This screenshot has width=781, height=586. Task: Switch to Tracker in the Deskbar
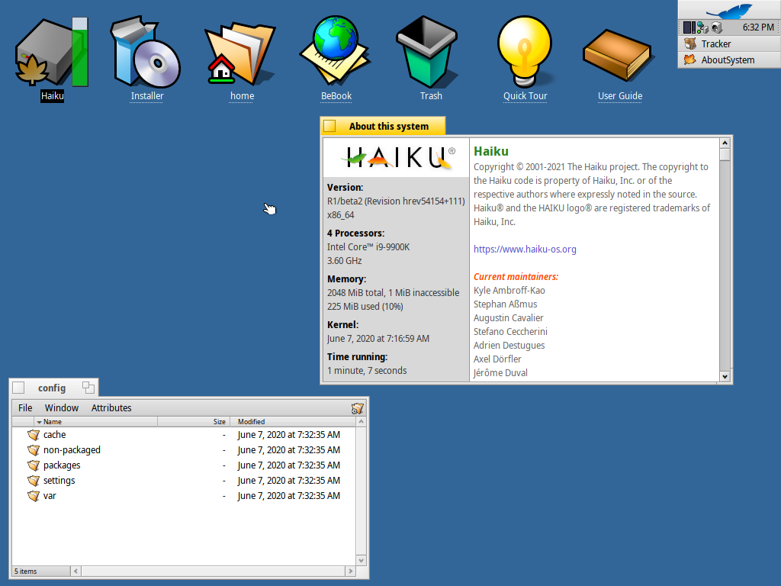click(x=730, y=43)
